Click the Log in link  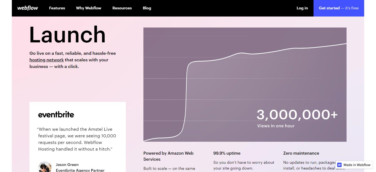point(302,8)
